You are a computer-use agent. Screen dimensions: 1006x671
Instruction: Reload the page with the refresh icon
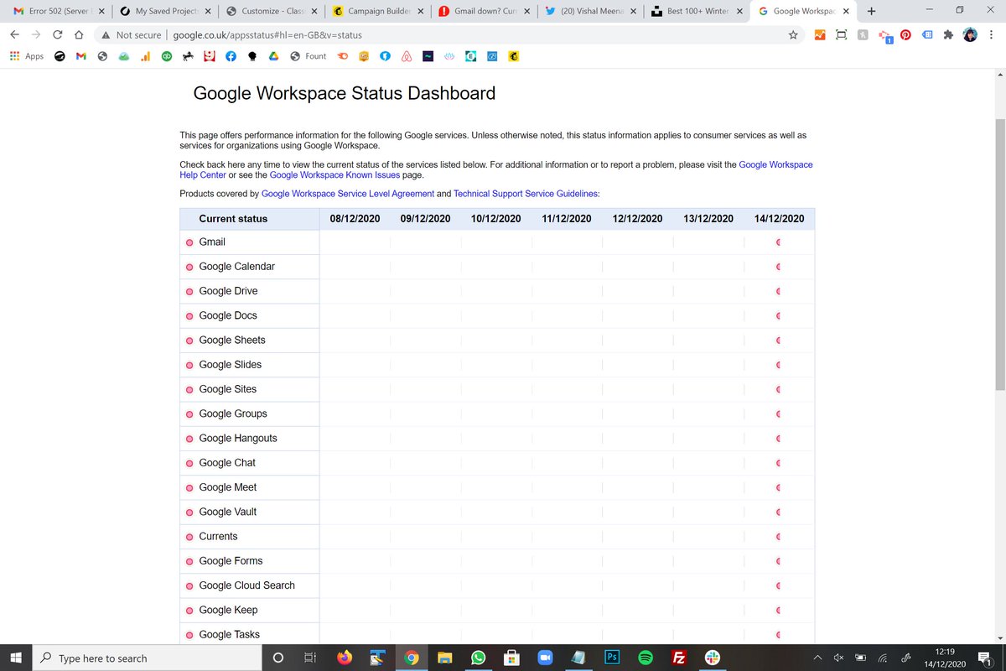point(58,35)
